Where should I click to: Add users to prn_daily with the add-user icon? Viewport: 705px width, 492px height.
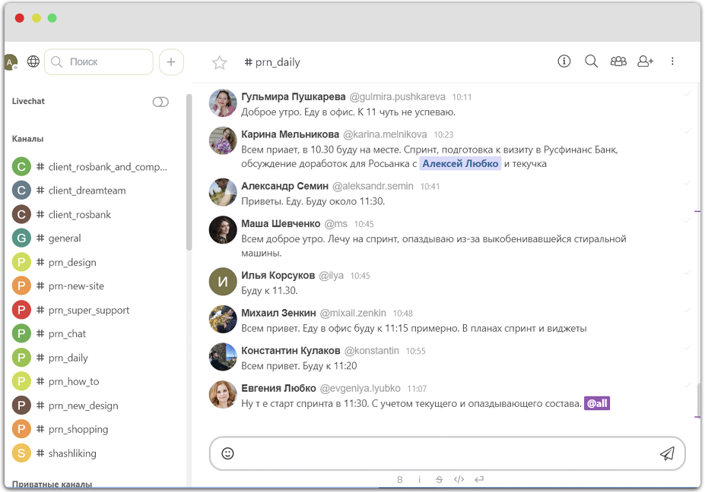(x=645, y=61)
